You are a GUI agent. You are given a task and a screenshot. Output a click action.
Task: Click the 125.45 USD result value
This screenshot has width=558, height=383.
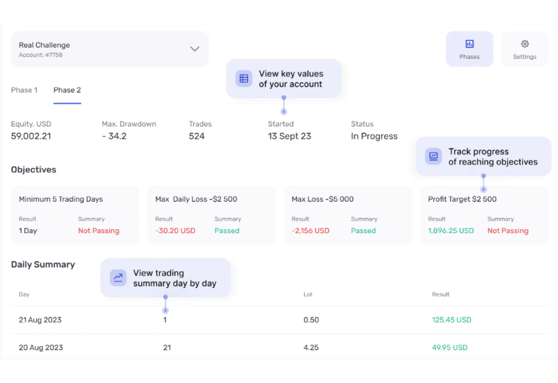(x=451, y=320)
